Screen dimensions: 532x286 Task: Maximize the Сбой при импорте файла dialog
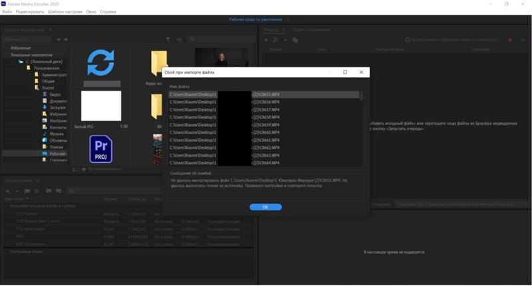(345, 72)
